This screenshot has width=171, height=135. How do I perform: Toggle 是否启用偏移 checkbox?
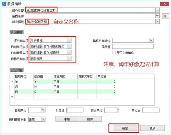[x=114, y=53]
